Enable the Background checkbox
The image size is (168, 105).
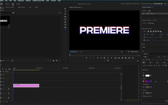143,87
